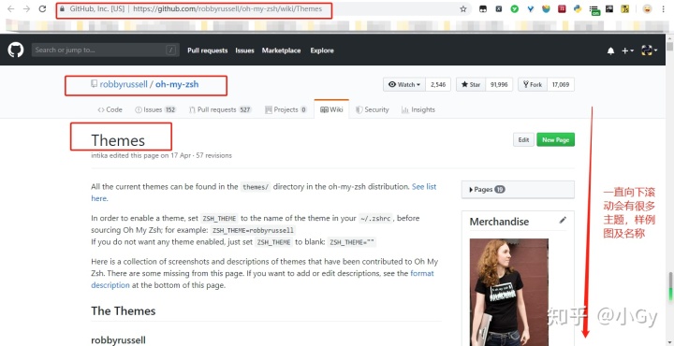The height and width of the screenshot is (346, 674).
Task: Star the oh-my-zsh repository
Action: tap(471, 84)
